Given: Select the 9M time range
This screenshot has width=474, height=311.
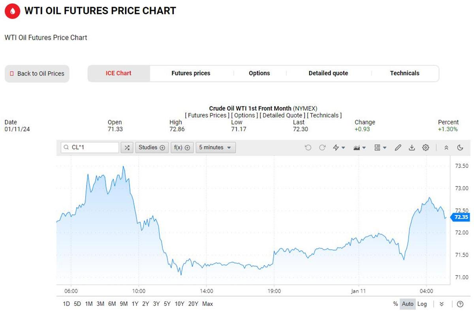Looking at the screenshot, I should pos(124,304).
